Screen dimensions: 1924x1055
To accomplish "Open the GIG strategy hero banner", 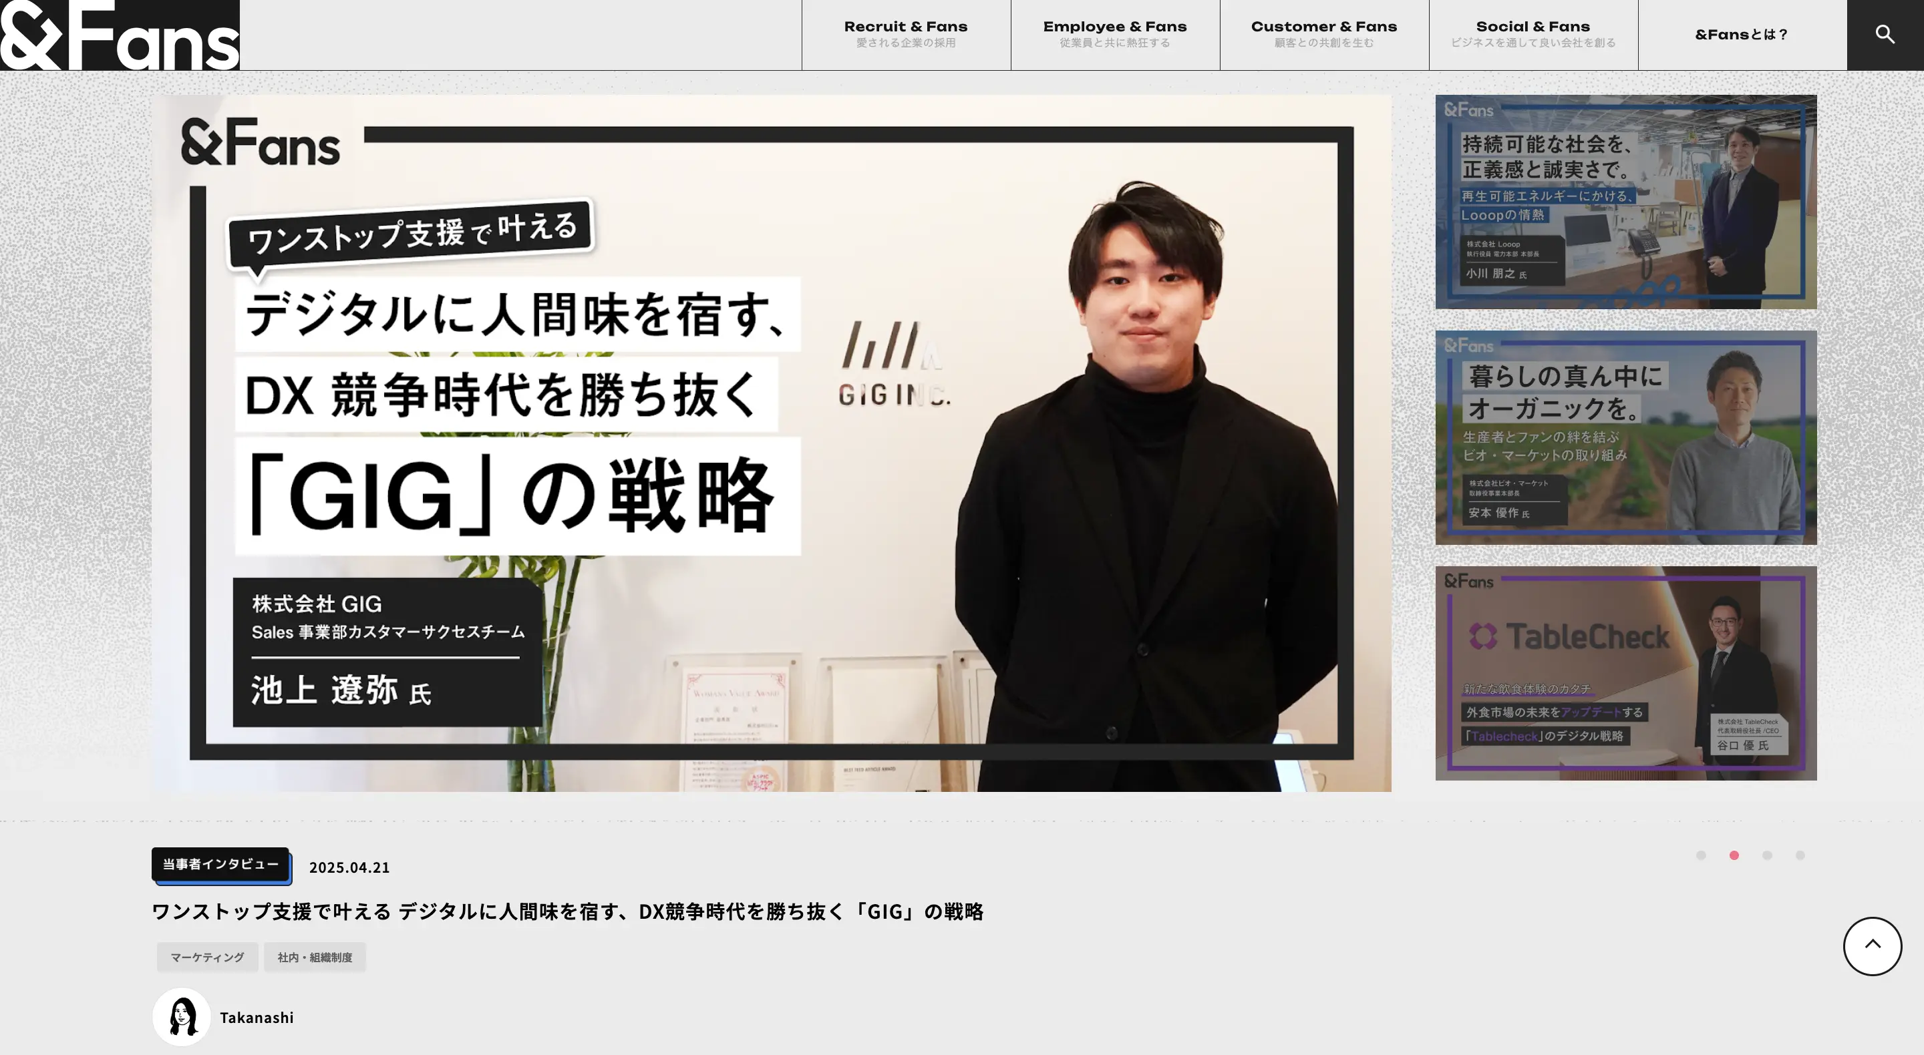I will (x=772, y=443).
